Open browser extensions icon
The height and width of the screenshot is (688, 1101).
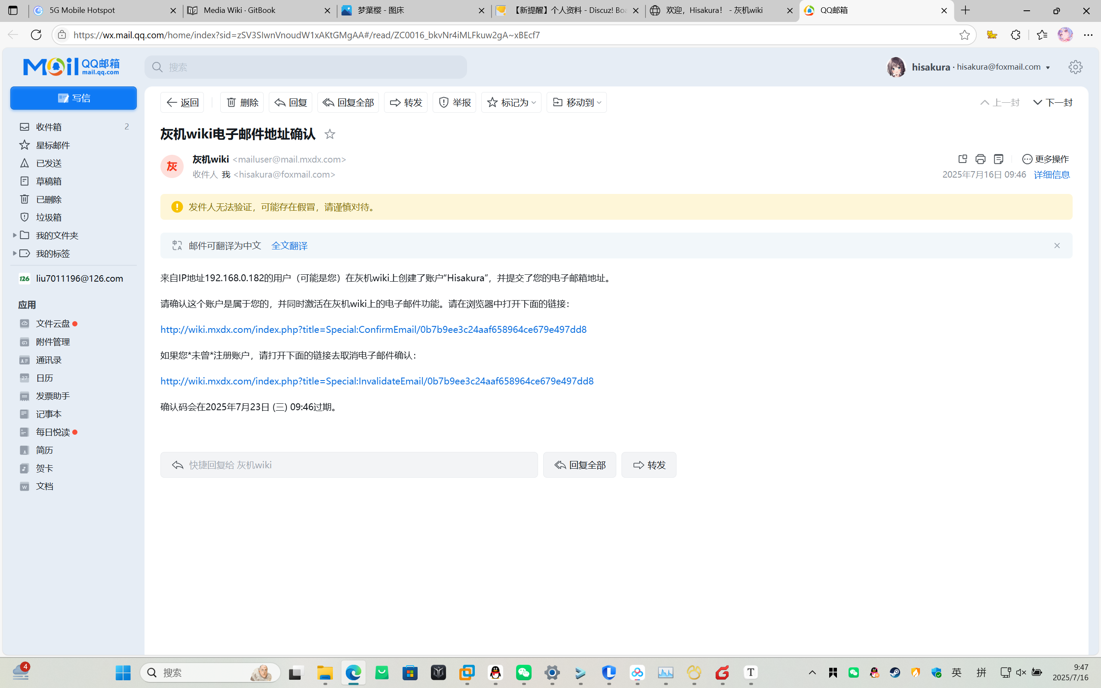[1015, 35]
